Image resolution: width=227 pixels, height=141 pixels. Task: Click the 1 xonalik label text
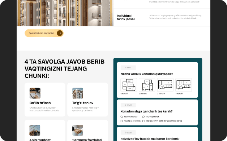[x=124, y=94]
